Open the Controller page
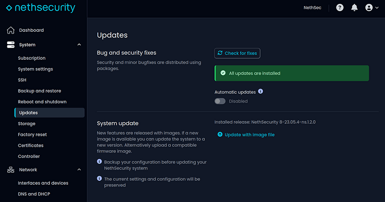385x202 pixels. 28,156
